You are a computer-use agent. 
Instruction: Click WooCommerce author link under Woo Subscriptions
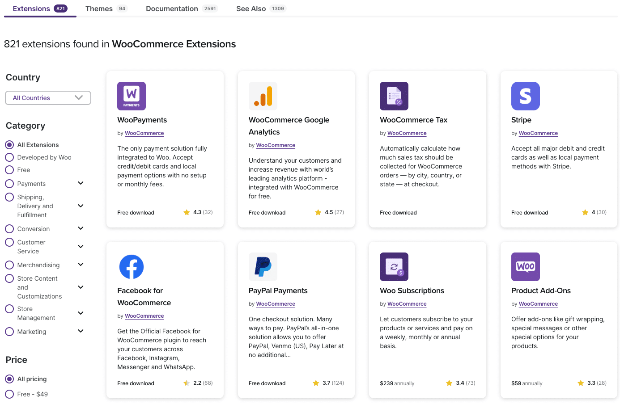coord(407,304)
